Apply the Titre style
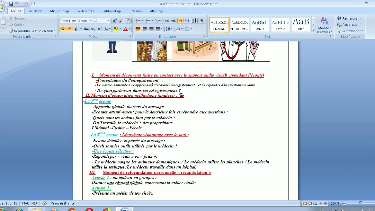The width and height of the screenshot is (375, 211). coord(301,25)
